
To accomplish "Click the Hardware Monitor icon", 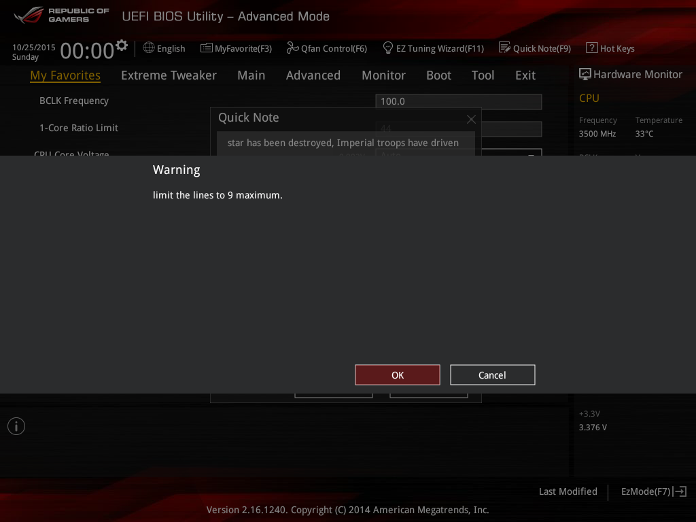I will pos(585,74).
